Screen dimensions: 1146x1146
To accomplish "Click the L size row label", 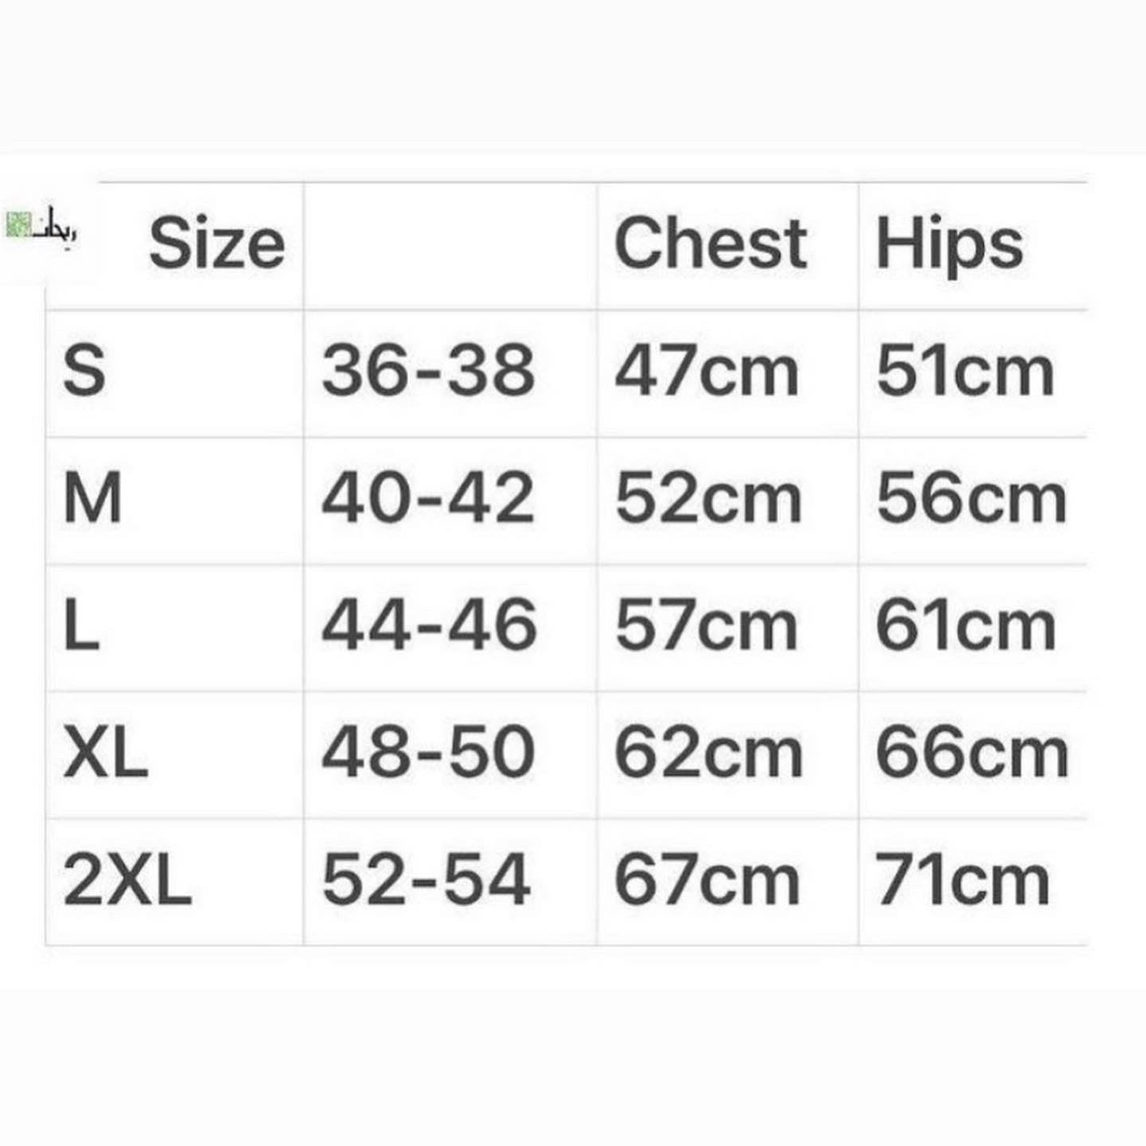I will click(81, 626).
